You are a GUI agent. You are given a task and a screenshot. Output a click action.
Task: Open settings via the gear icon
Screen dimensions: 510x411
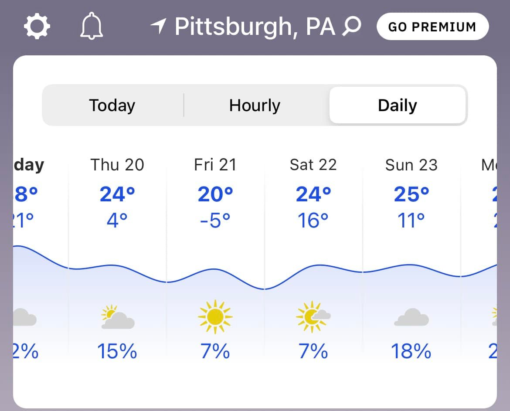click(x=37, y=26)
